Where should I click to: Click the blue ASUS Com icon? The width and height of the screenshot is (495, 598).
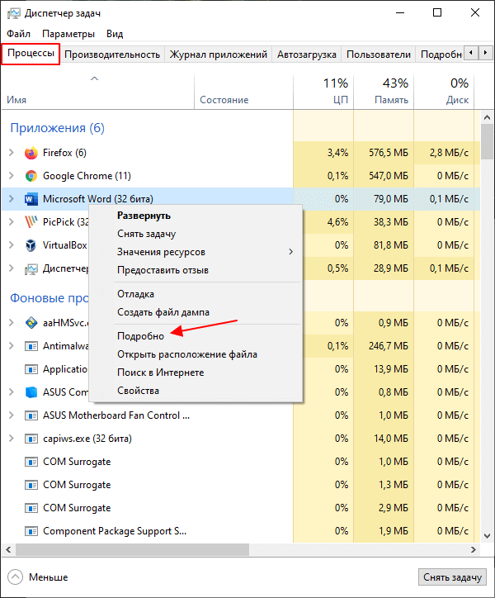(31, 392)
